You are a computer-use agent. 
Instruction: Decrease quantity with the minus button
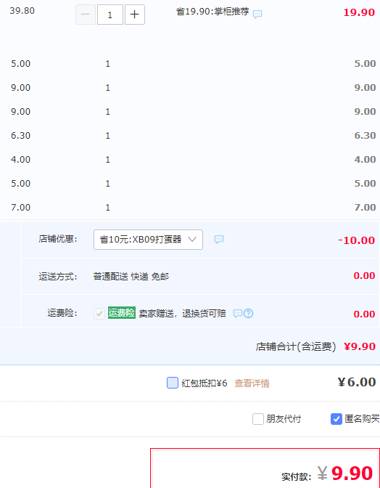[86, 15]
